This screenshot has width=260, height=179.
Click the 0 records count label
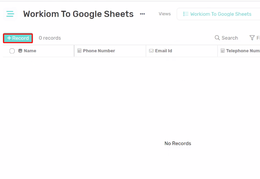[x=50, y=38]
